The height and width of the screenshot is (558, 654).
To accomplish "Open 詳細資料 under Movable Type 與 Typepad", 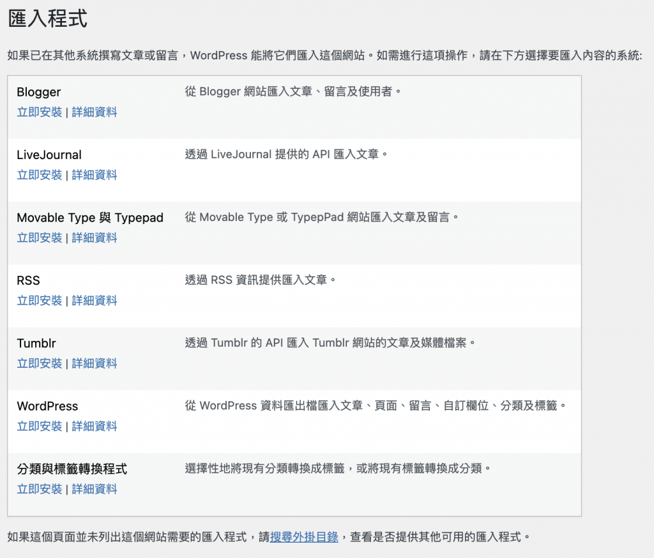I will [95, 238].
